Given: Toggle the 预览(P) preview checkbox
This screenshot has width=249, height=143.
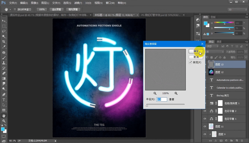Looking at the screenshot, I should 190,62.
